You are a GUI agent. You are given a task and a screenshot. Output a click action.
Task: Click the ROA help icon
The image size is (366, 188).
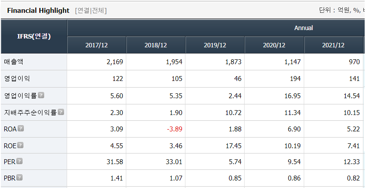click(21, 129)
